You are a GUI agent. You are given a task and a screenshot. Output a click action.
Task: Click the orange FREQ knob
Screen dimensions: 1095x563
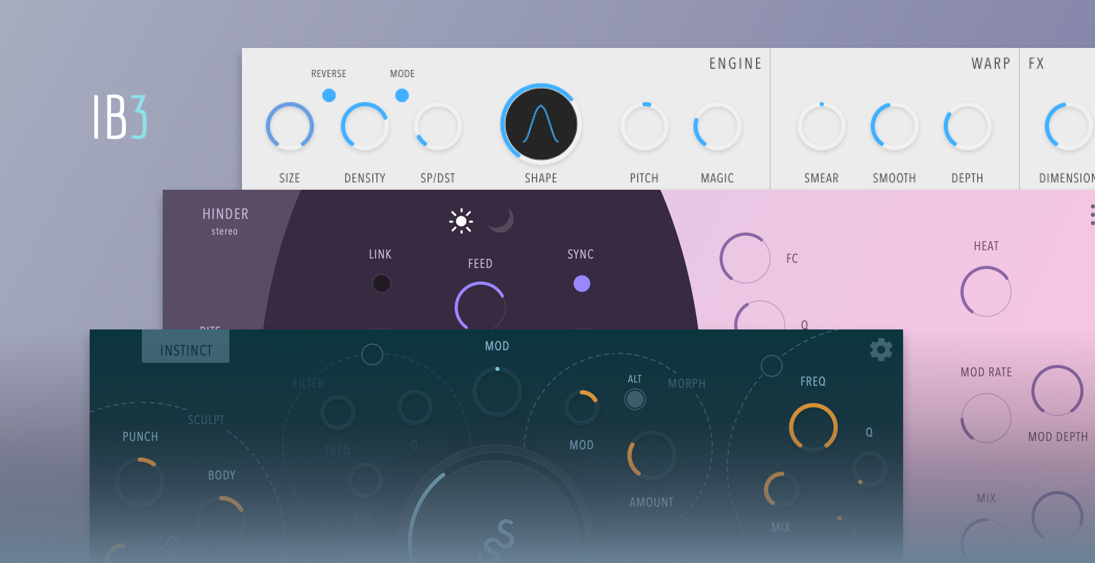[x=813, y=427]
